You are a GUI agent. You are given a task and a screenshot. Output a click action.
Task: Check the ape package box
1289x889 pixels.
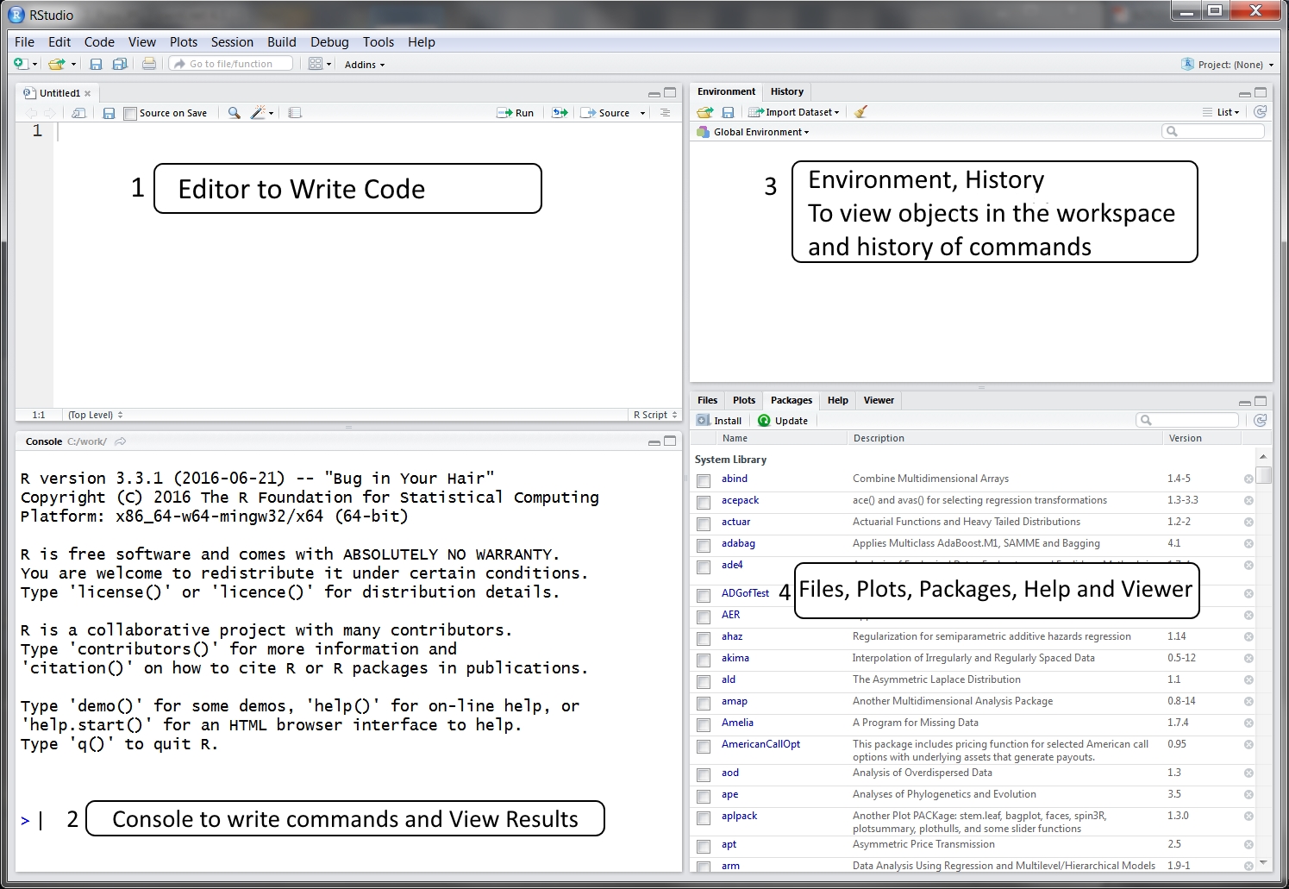click(704, 797)
